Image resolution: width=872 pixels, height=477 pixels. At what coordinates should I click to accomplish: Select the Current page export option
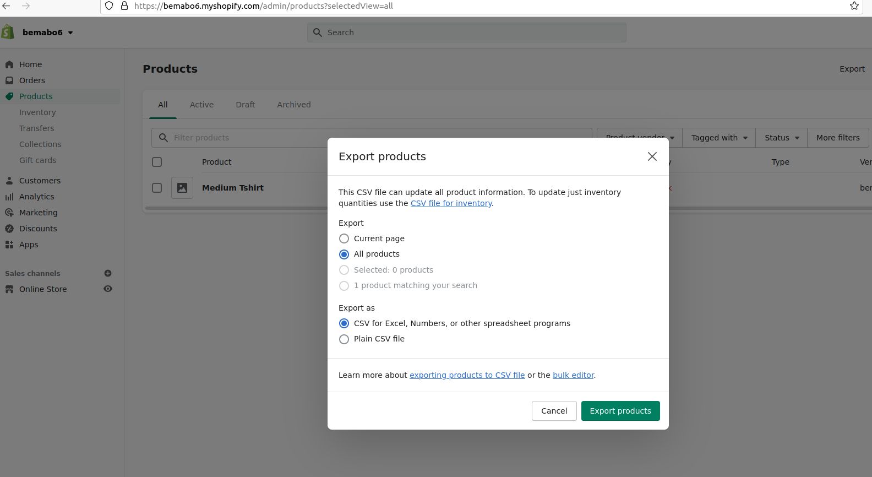[x=344, y=238]
